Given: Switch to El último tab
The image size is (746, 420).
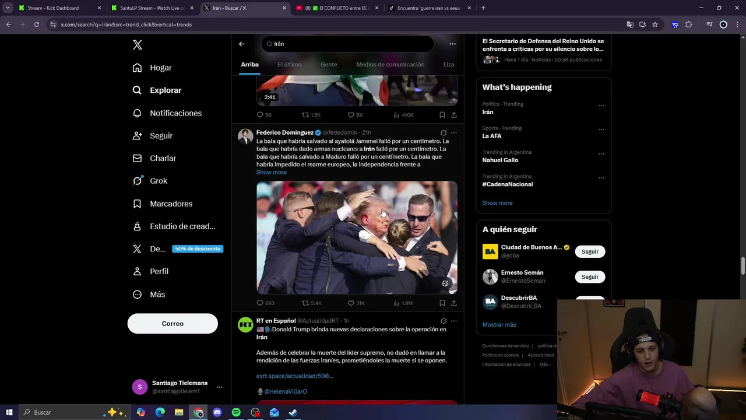Looking at the screenshot, I should click(290, 65).
